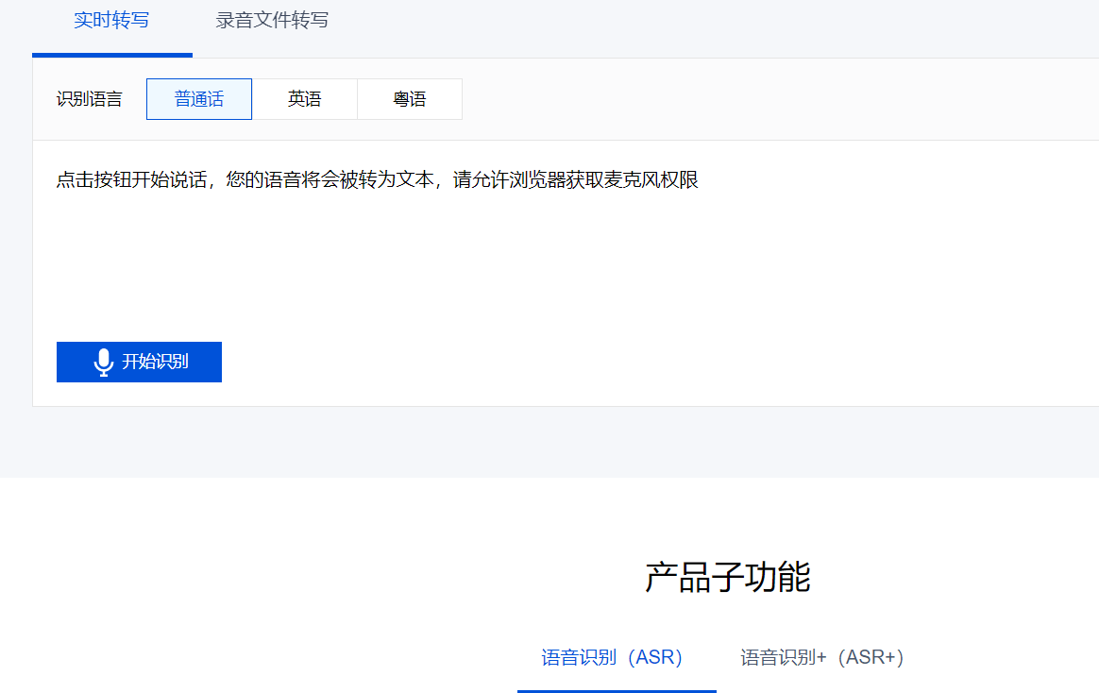Select the 语音识别（ASR）sub-feature tab

point(612,657)
